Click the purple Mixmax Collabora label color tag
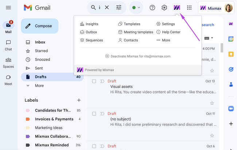 click(28, 137)
